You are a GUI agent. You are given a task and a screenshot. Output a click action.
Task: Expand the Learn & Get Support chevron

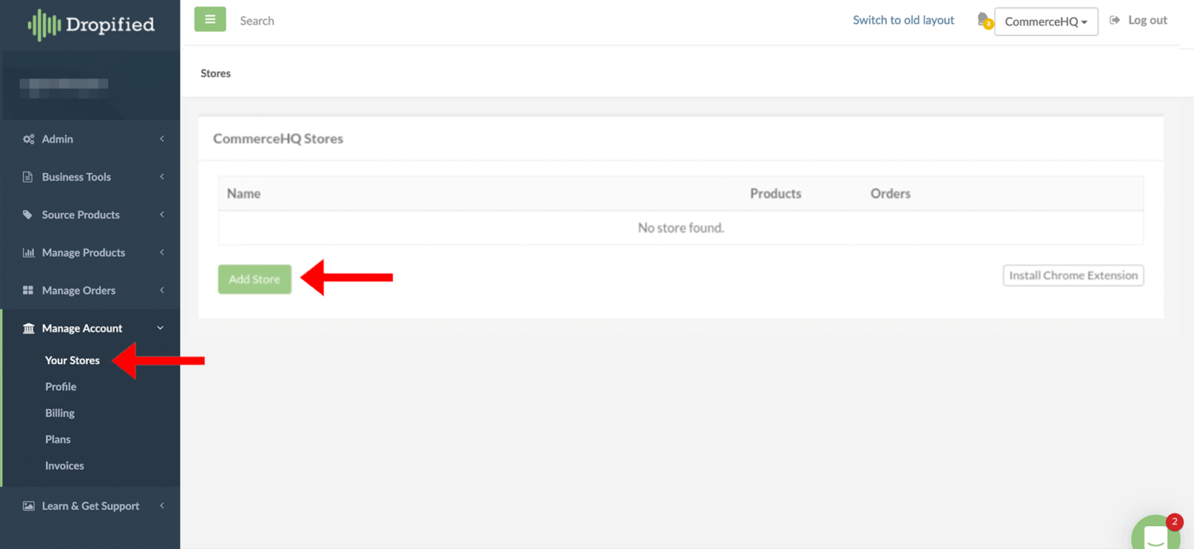(x=162, y=506)
